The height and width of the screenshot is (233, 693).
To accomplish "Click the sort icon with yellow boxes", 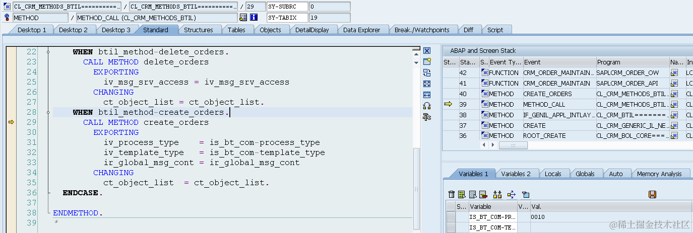I will pyautogui.click(x=497, y=194).
